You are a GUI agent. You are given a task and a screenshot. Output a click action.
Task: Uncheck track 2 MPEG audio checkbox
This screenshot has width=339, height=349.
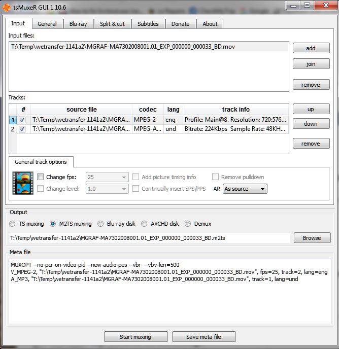22,129
